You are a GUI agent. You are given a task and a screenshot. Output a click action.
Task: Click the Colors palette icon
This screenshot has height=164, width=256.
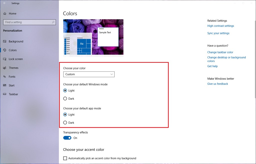click(5, 50)
